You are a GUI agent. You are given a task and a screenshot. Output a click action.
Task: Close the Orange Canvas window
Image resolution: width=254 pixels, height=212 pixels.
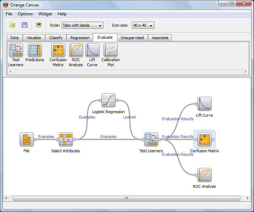click(244, 4)
